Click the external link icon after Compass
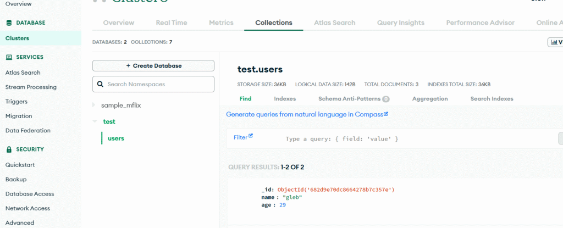This screenshot has height=228, width=563. 386,114
